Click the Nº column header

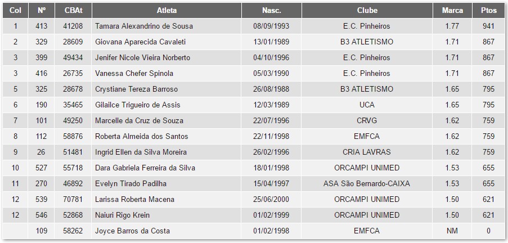(42, 10)
